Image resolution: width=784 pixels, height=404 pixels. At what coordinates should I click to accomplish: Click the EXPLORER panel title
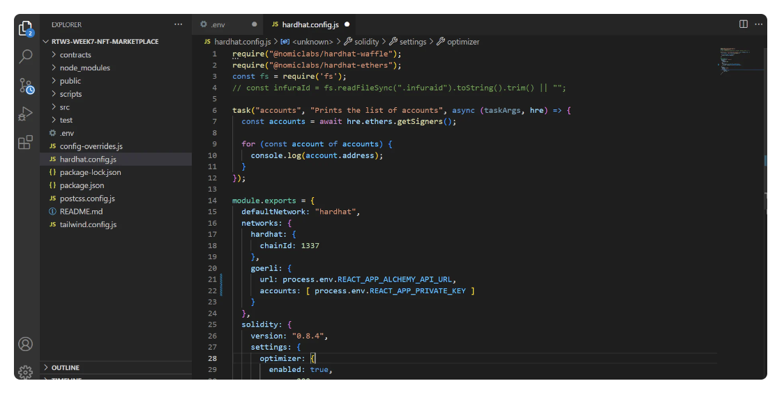click(x=66, y=24)
